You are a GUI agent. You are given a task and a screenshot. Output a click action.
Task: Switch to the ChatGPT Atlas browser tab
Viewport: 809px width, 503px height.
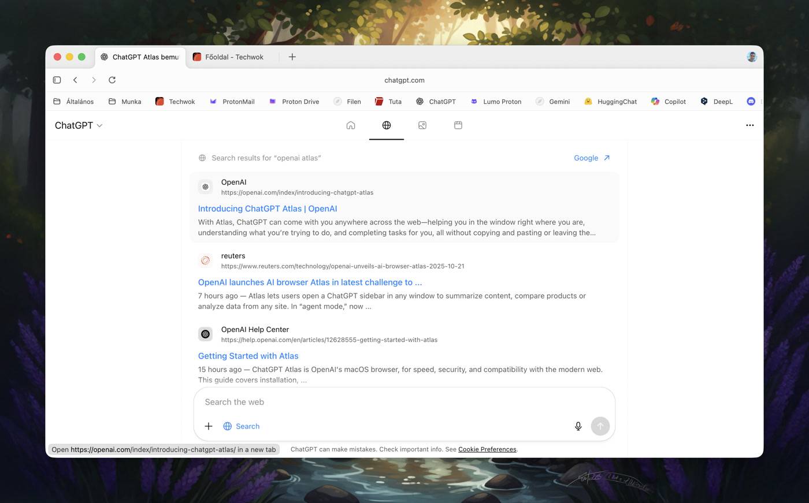pos(140,57)
